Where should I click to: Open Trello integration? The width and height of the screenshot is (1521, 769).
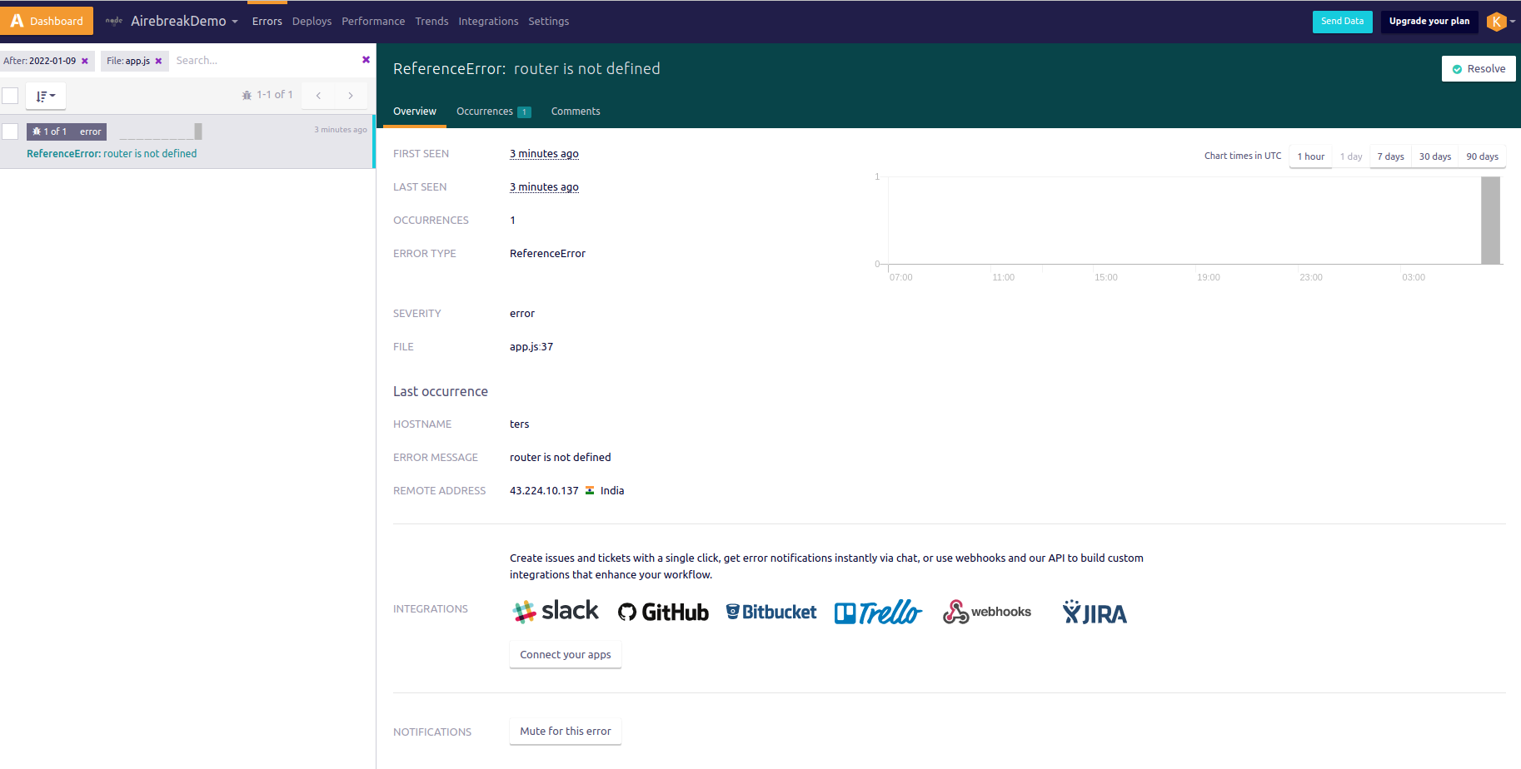click(x=877, y=612)
